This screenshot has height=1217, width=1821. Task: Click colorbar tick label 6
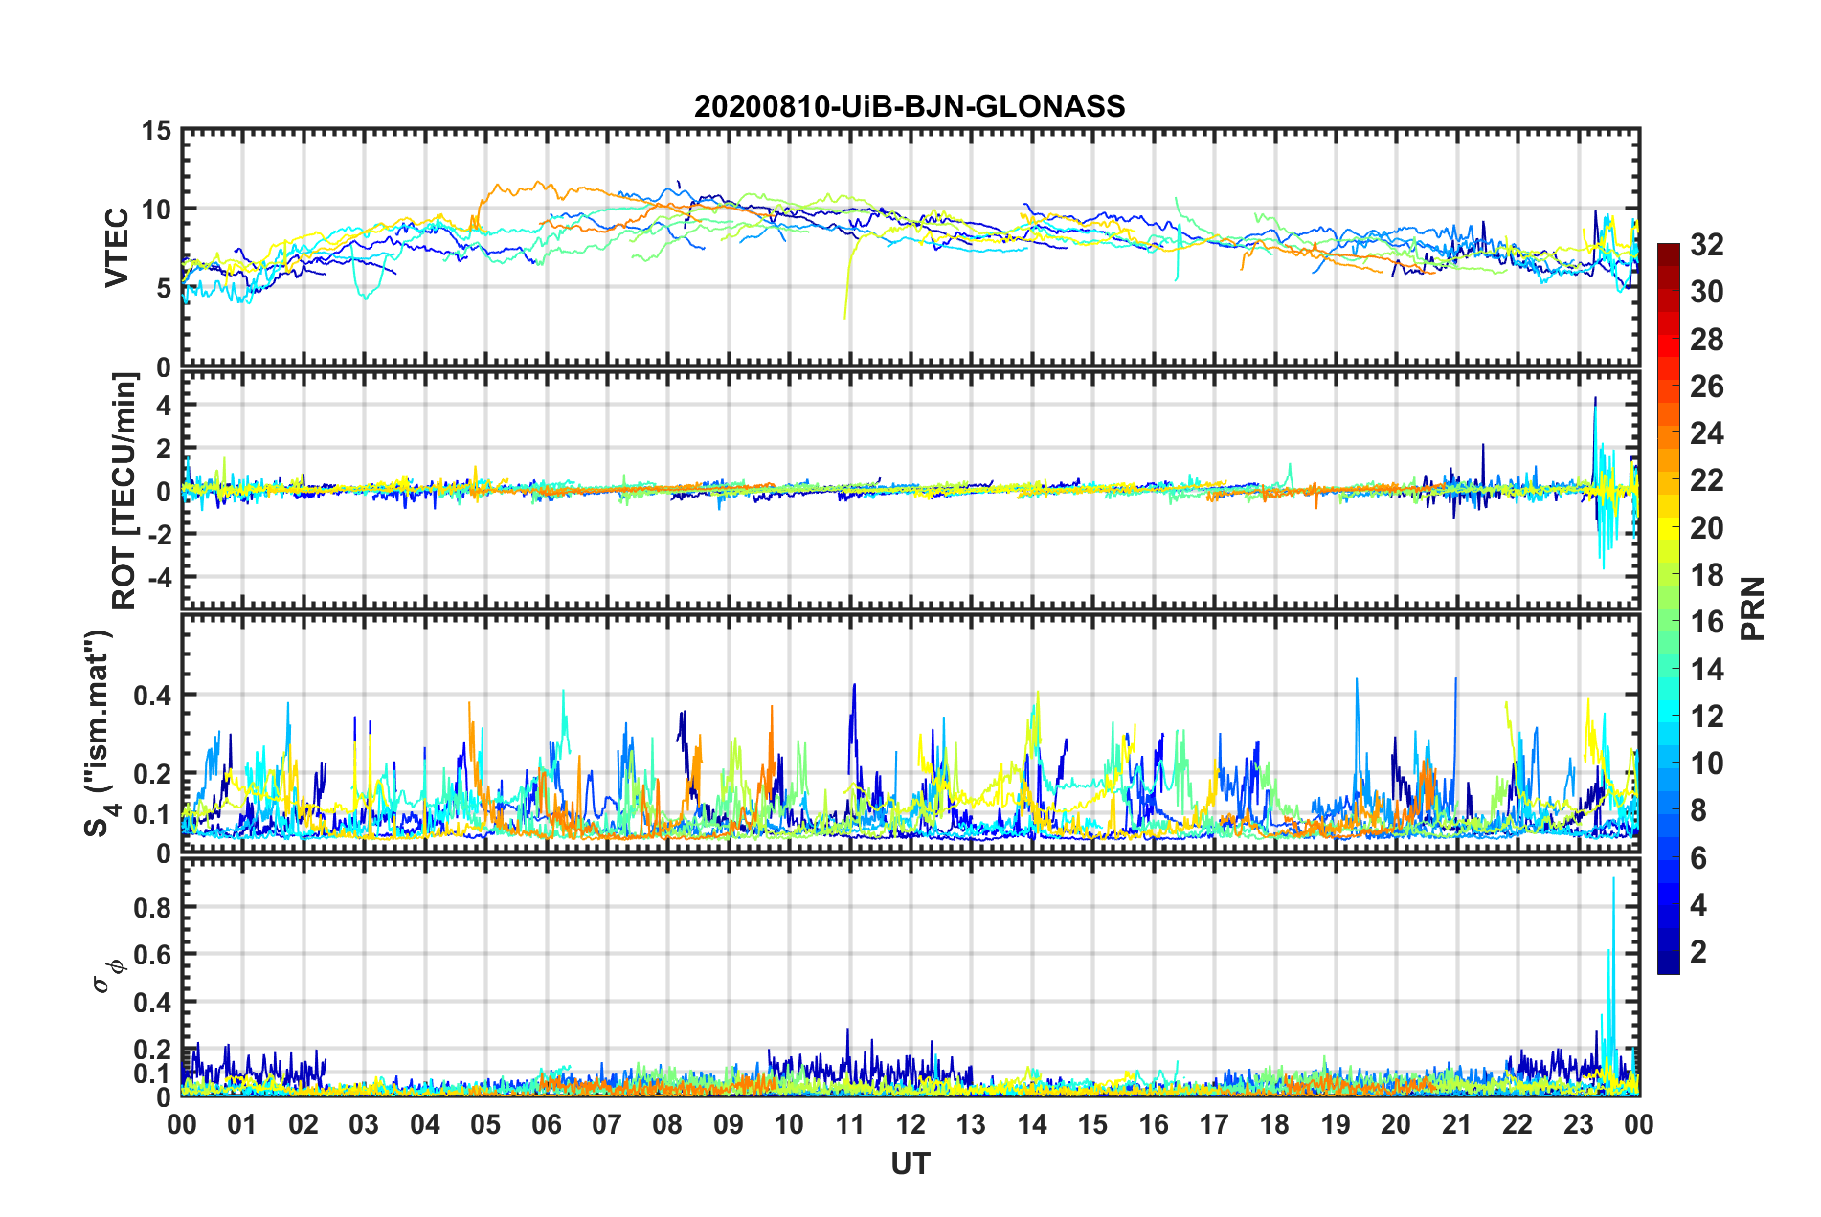(x=1698, y=858)
